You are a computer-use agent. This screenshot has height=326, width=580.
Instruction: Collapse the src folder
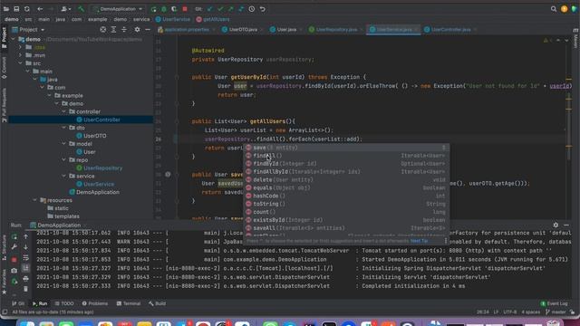pos(20,63)
